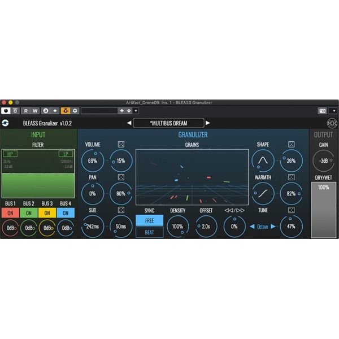Open the host toolbar settings gear icon

(x=75, y=111)
